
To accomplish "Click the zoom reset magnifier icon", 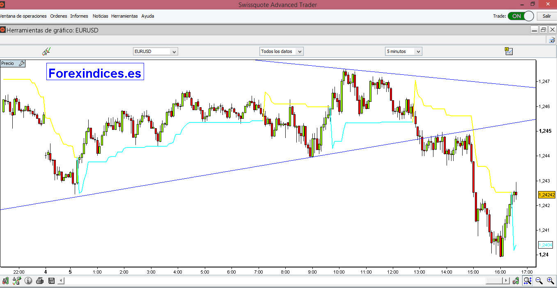I will click(x=527, y=281).
